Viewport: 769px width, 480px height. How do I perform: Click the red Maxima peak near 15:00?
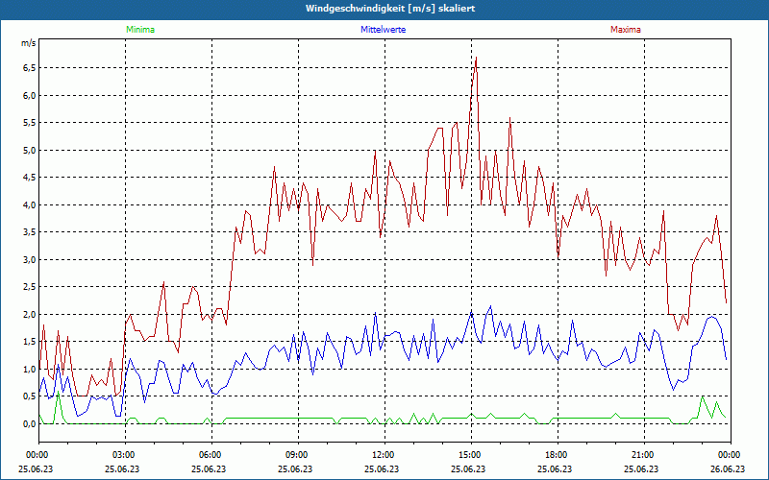pos(476,58)
